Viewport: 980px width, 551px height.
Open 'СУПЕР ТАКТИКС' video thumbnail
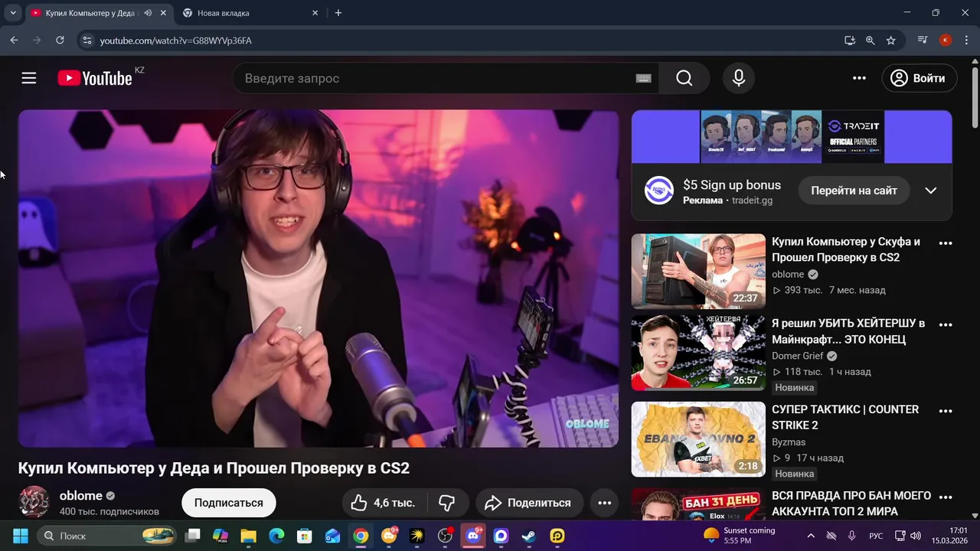[x=698, y=439]
